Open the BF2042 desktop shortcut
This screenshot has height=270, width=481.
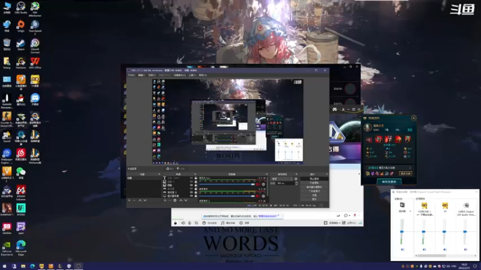coord(20,210)
